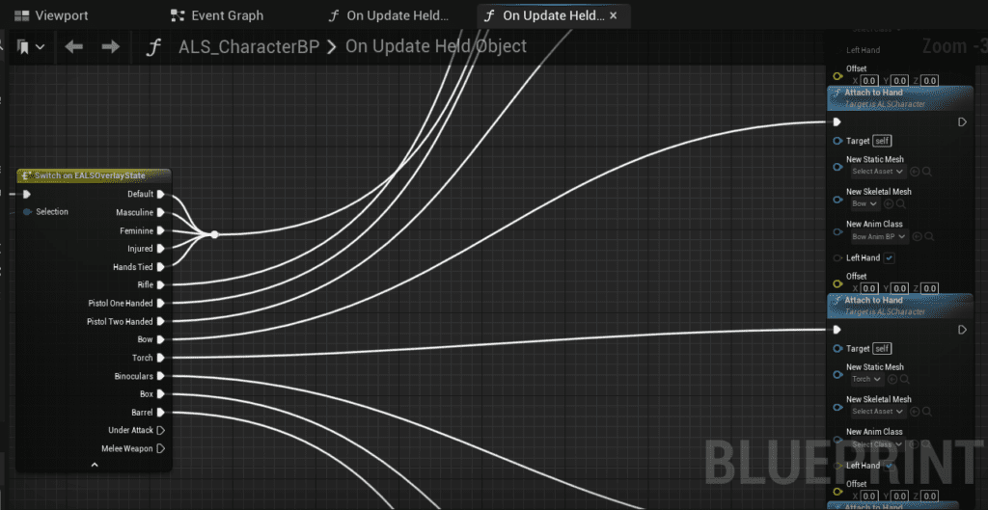Select the Switch on EALSOverlayState node title
988x510 pixels.
pyautogui.click(x=94, y=175)
